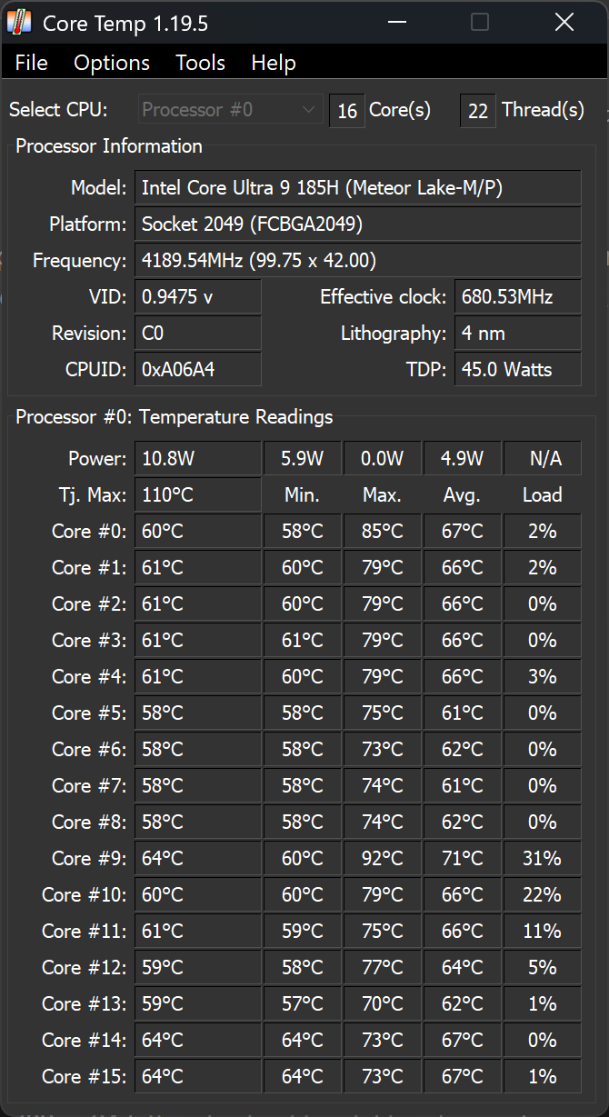Click the Platform Socket 2049 field
609x1117 pixels.
[357, 224]
